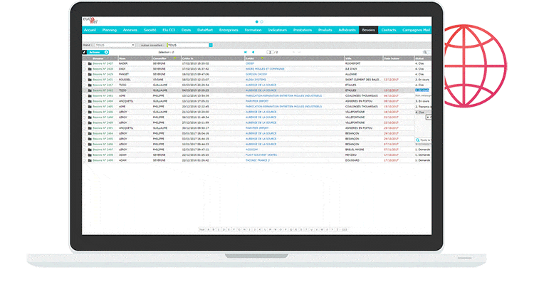
Task: Open the Besoins N° 2431 link
Action: (x=103, y=80)
